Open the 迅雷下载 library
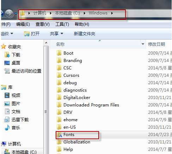Image resolution: width=172 pixels, height=154 pixels. tap(20, 120)
